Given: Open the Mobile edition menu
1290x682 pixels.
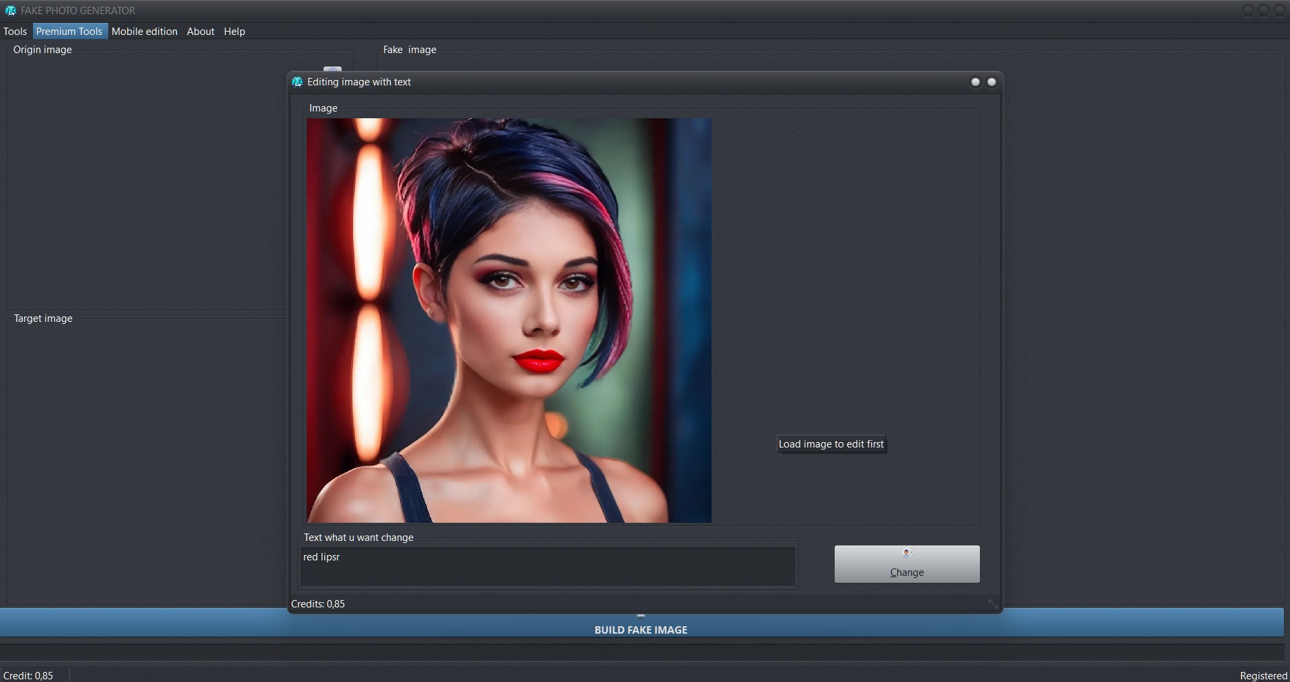Looking at the screenshot, I should tap(145, 32).
